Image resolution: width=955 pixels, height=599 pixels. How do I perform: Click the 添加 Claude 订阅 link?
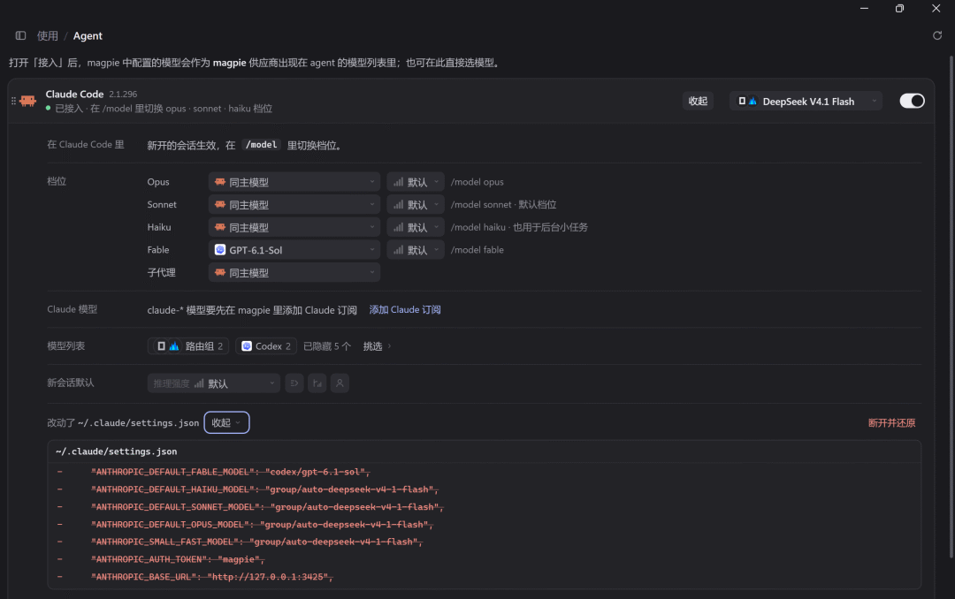pyautogui.click(x=405, y=310)
